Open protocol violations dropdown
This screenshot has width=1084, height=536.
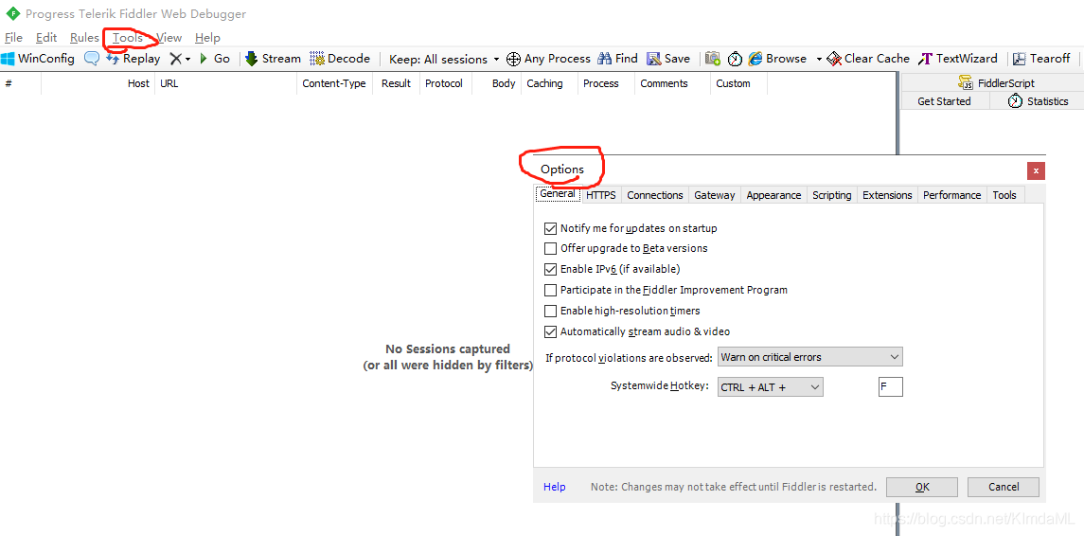click(x=810, y=358)
